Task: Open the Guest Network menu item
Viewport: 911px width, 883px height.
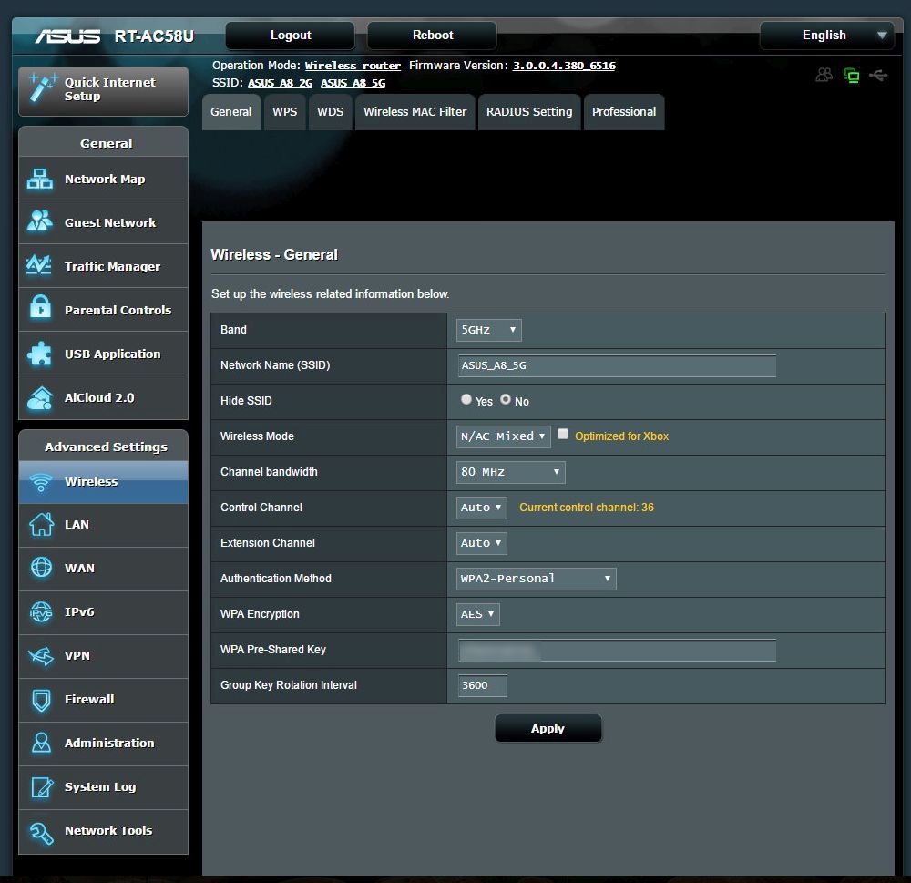Action: (104, 222)
